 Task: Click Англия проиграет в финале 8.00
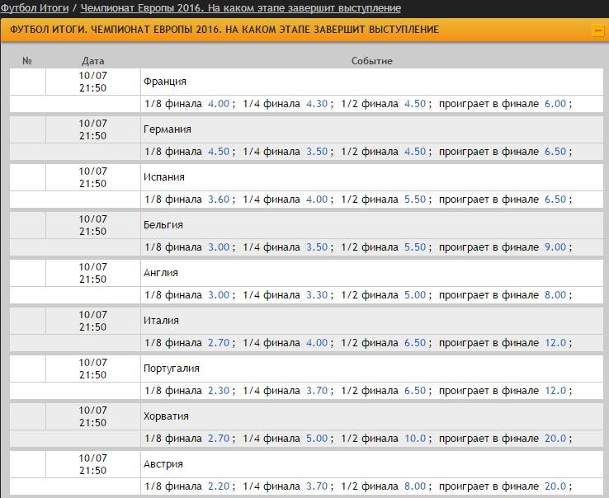click(x=555, y=295)
